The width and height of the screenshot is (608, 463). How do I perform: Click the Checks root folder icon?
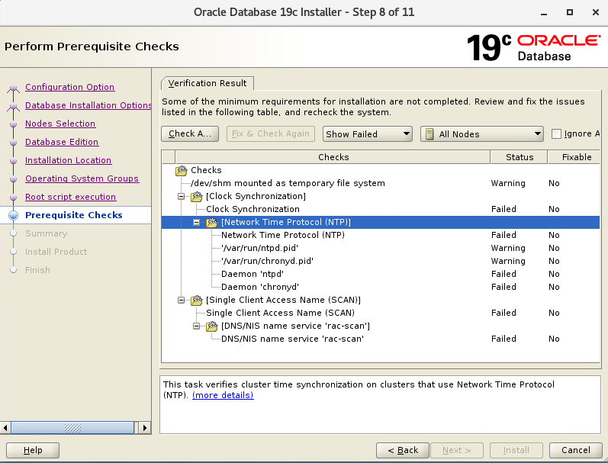tap(182, 171)
